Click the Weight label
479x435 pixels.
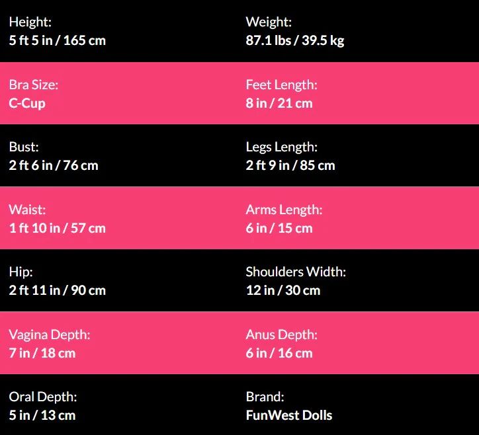click(269, 22)
